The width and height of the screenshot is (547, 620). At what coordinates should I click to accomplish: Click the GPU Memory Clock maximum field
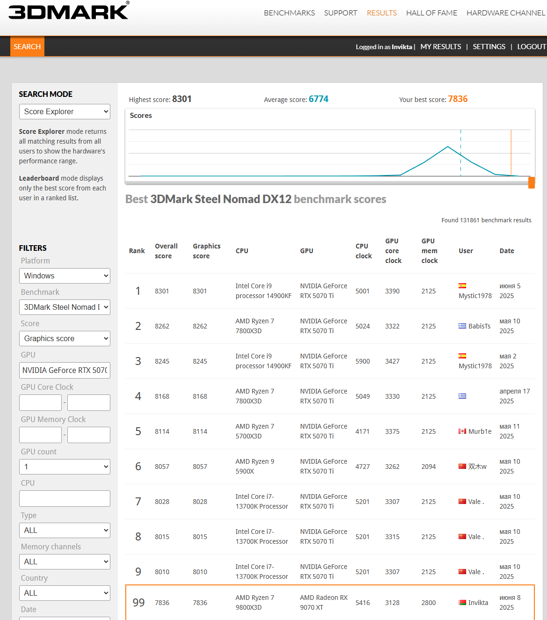(x=89, y=435)
